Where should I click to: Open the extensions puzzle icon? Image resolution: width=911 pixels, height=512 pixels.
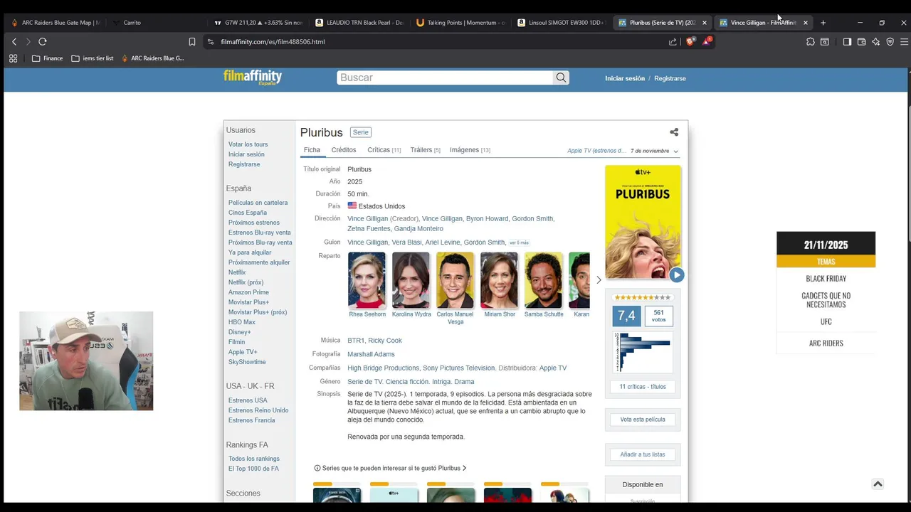[x=810, y=42]
